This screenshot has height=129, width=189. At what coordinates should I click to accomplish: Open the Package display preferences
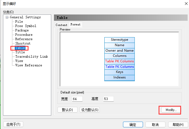22,30
